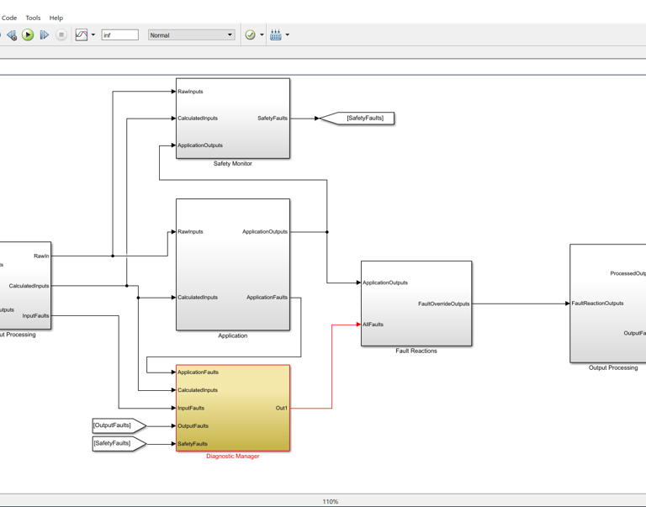
Task: Click the FaultReactionOutputs port label
Action: click(x=597, y=304)
